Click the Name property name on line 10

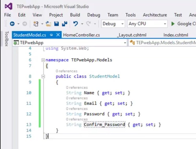pos(89,93)
